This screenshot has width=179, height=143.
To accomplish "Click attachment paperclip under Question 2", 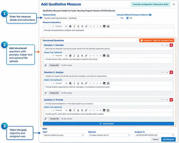I will point(45,93).
